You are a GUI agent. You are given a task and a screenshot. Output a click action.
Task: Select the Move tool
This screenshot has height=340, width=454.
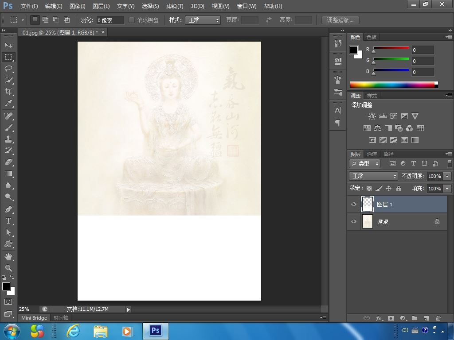[x=8, y=45]
